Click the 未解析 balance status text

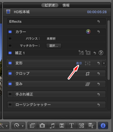point(51,39)
